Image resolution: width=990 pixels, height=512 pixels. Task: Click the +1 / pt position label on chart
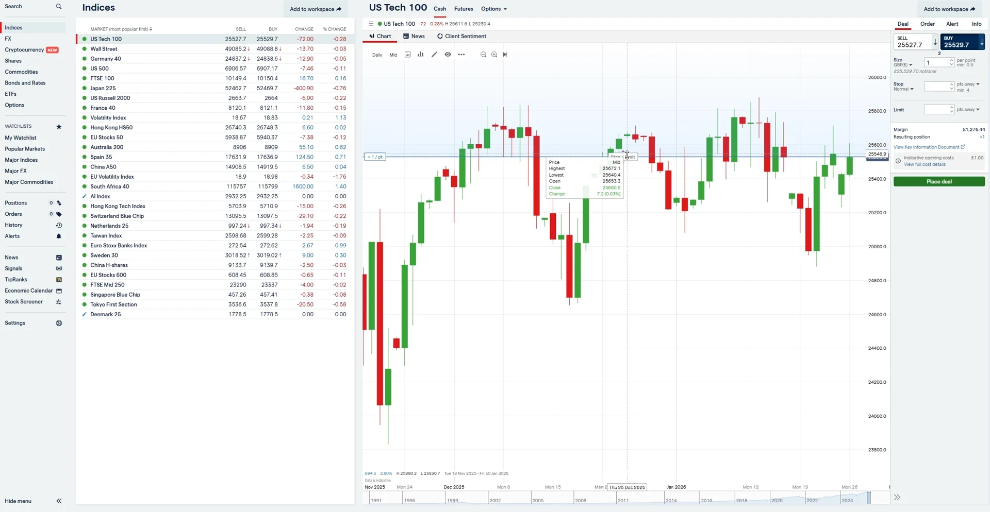(x=375, y=157)
